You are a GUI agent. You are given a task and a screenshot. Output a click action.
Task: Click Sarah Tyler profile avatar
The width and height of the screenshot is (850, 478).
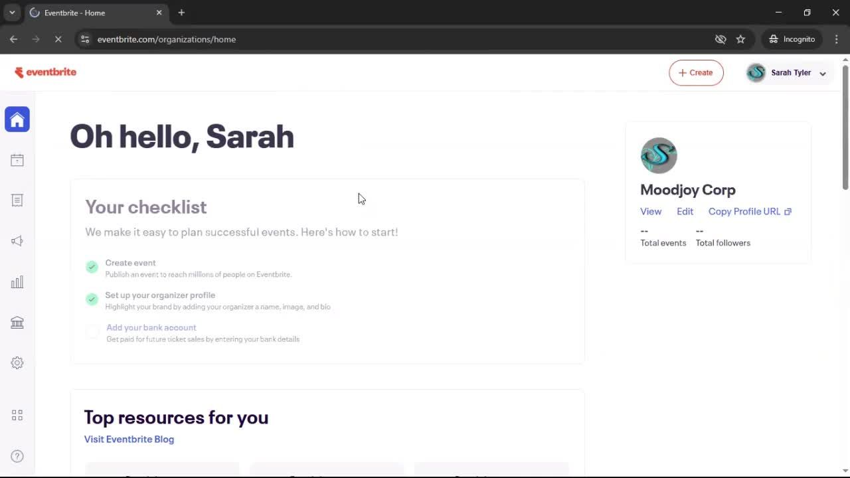[756, 73]
